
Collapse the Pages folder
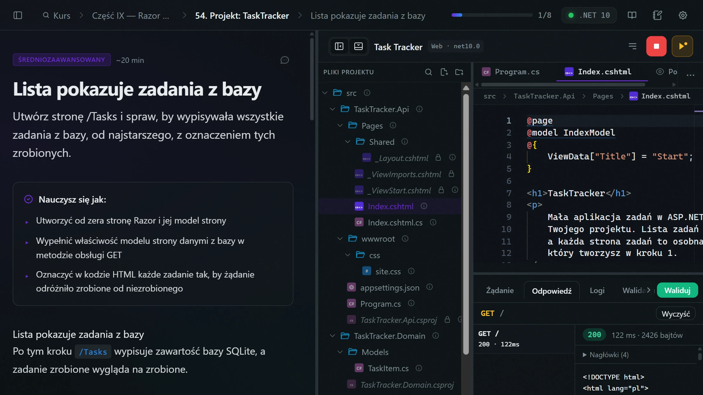point(340,125)
